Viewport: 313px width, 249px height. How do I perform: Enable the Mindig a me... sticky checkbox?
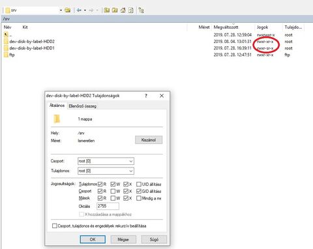(139, 198)
